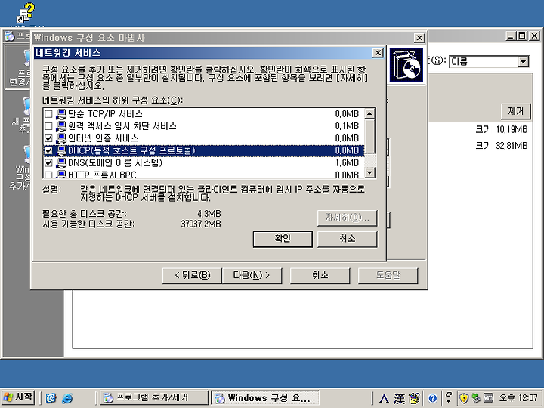
Task: Click the IME 'A' language mode icon
Action: 384,399
